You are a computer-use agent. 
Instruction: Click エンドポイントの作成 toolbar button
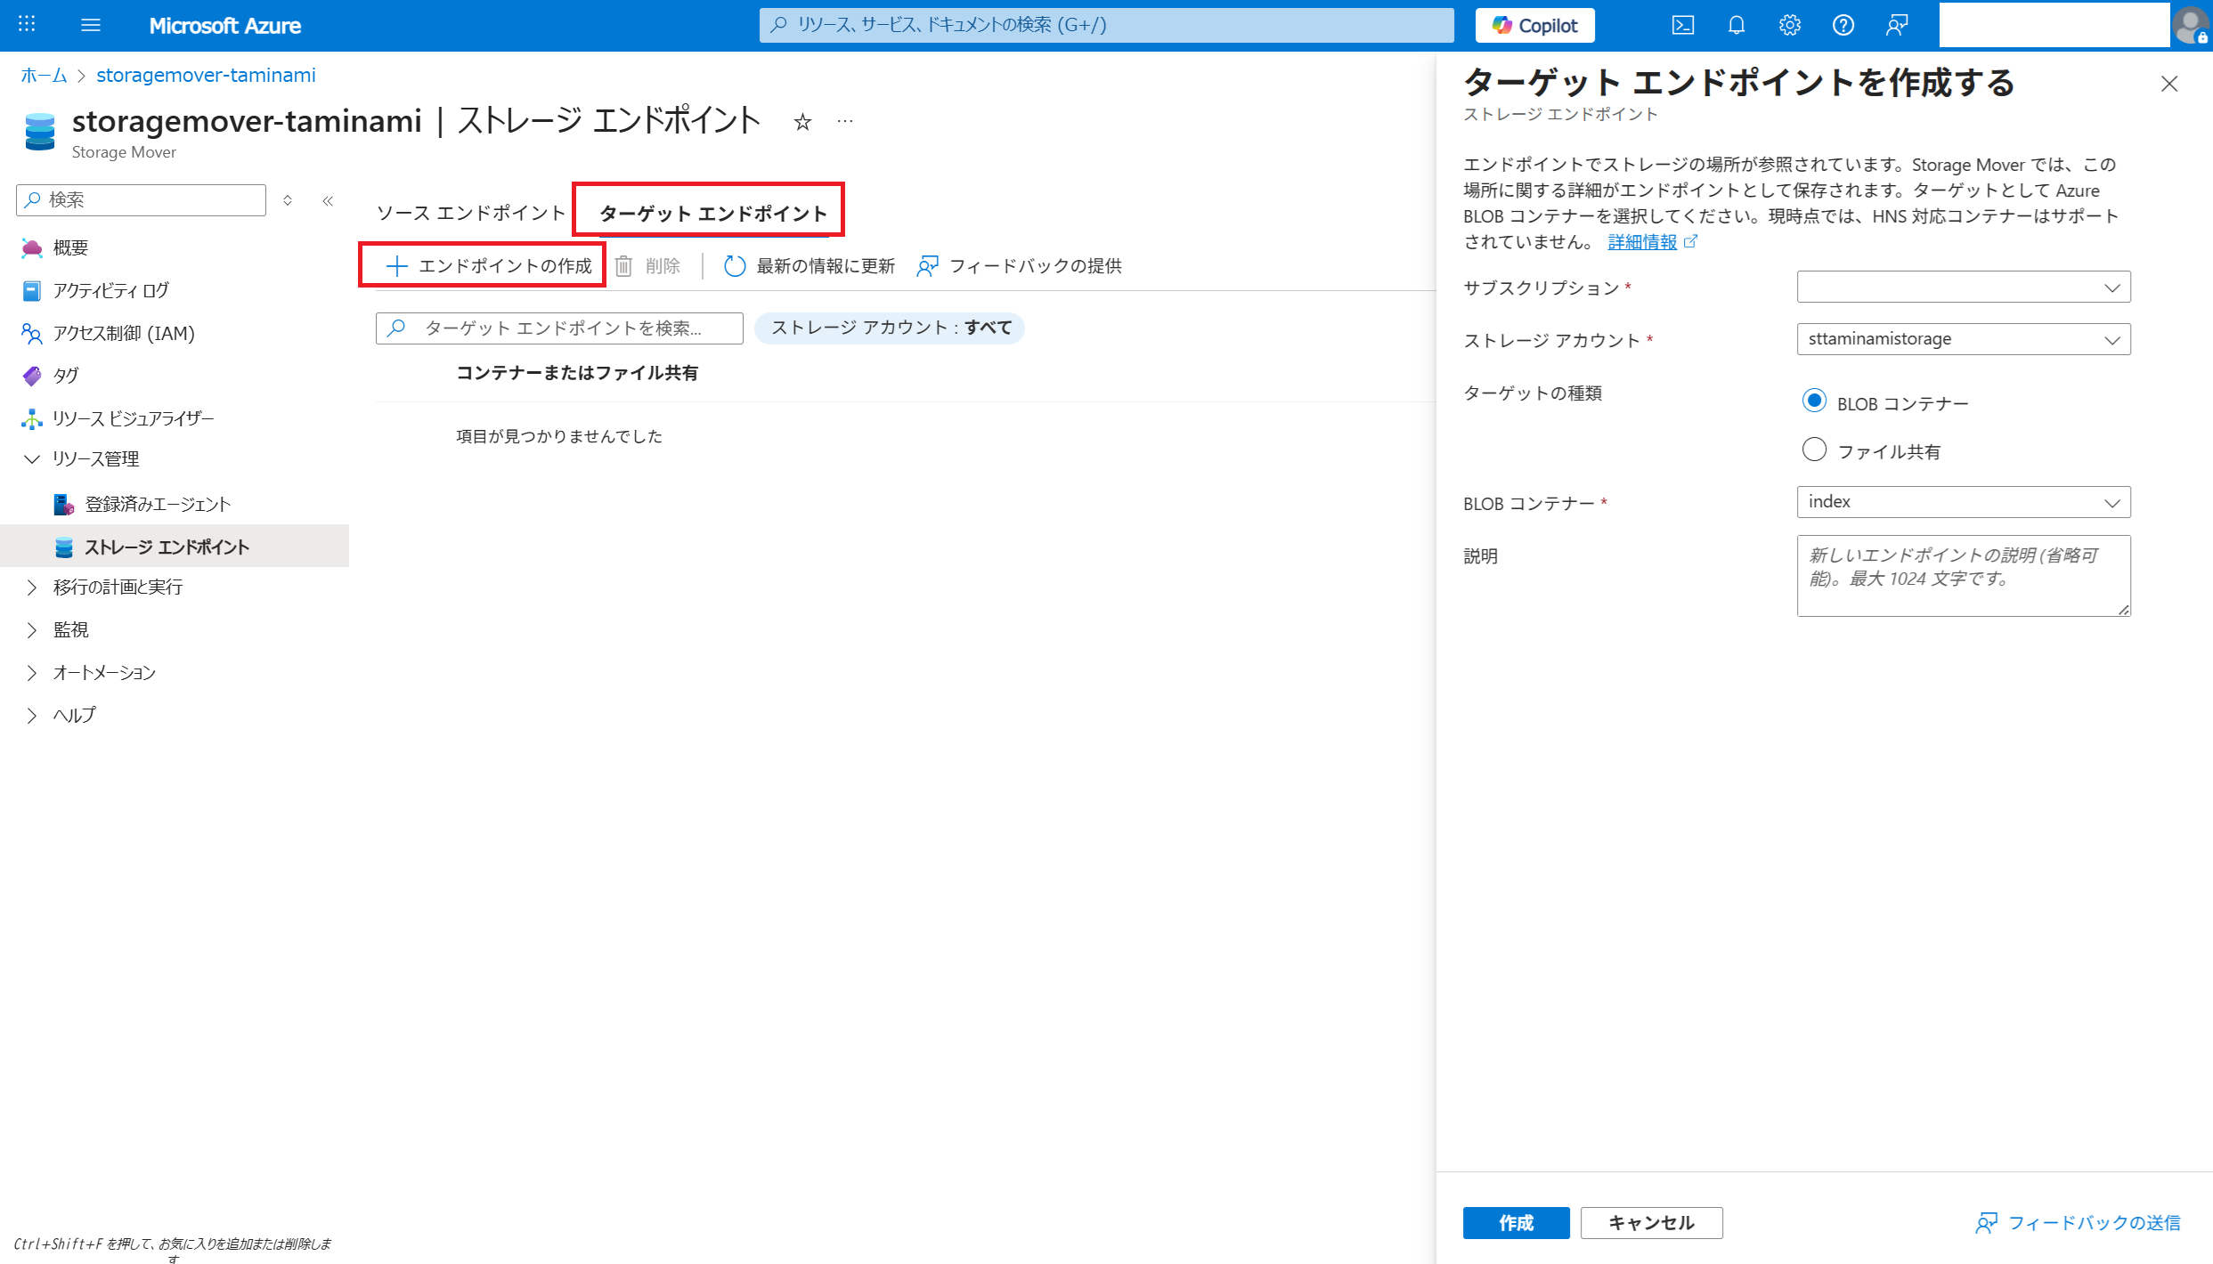(488, 265)
